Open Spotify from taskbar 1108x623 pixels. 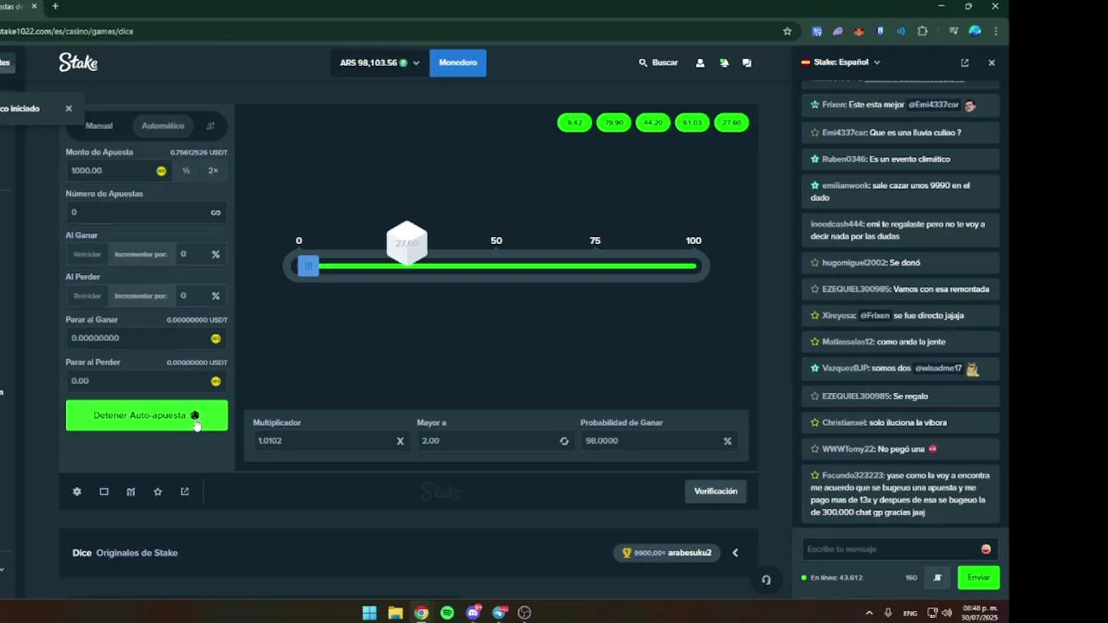pos(448,613)
